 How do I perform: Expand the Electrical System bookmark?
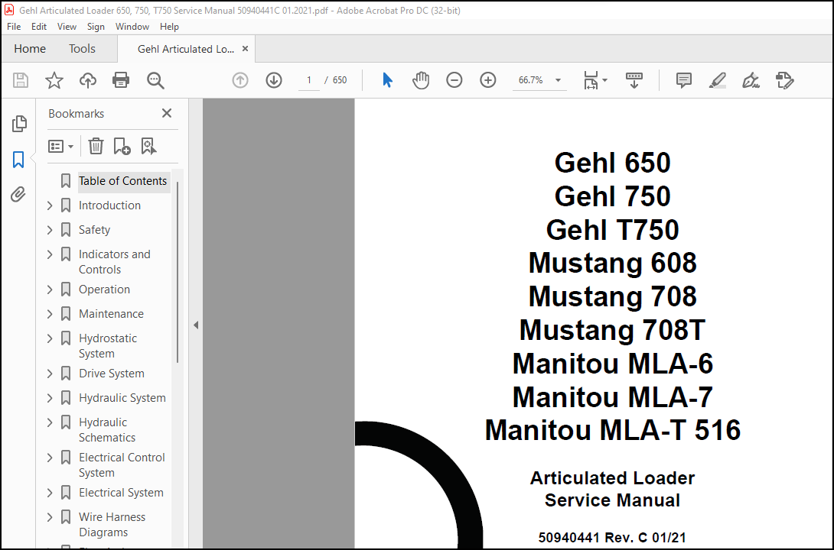coord(50,492)
